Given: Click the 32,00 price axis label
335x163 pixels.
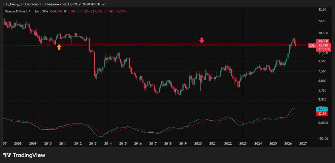Looking at the screenshot, I should point(322,9).
